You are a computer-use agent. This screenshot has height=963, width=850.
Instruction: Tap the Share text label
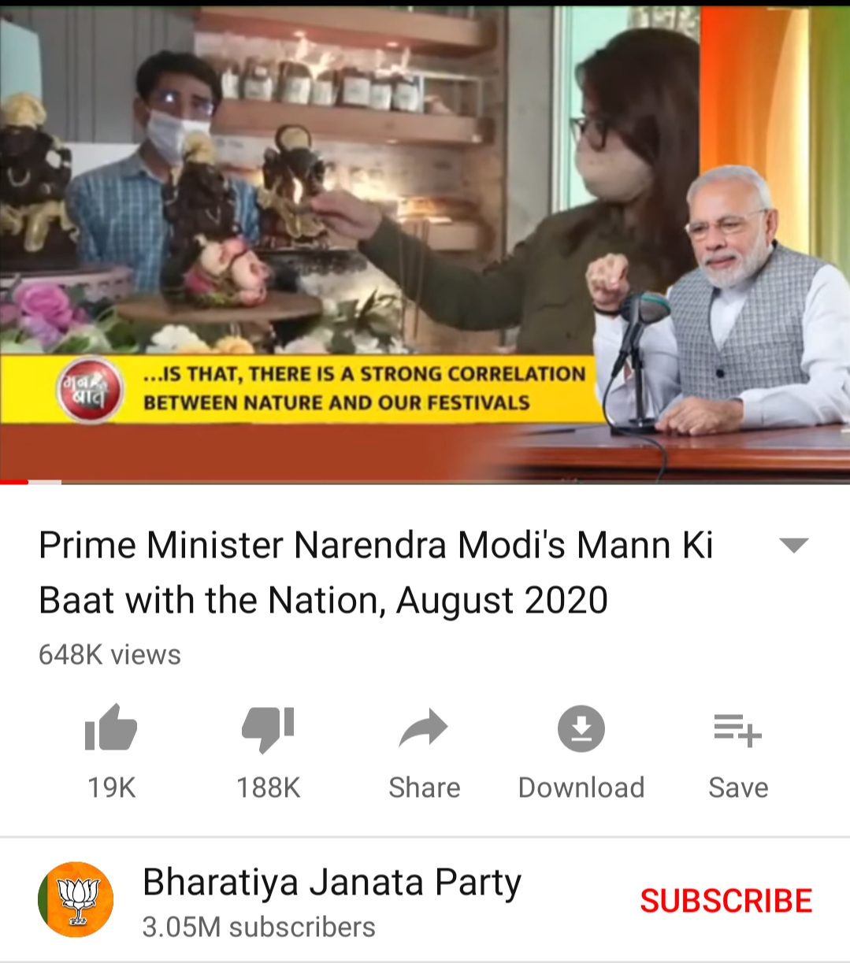tap(424, 787)
